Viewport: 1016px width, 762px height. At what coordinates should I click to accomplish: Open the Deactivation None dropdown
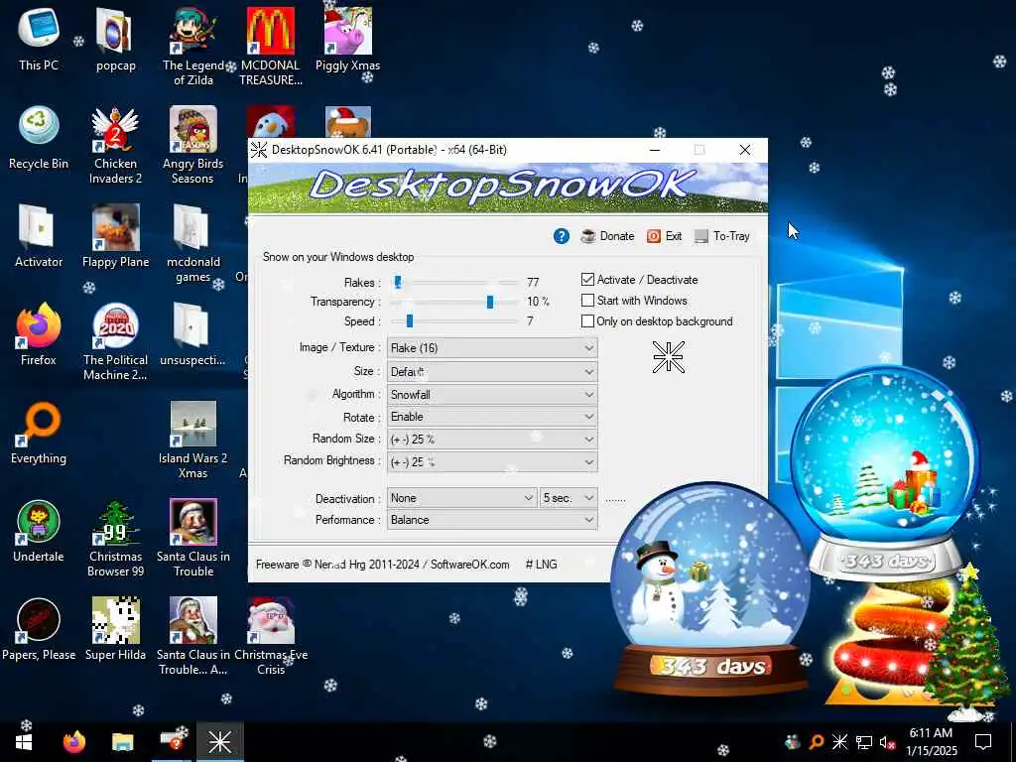pyautogui.click(x=461, y=498)
